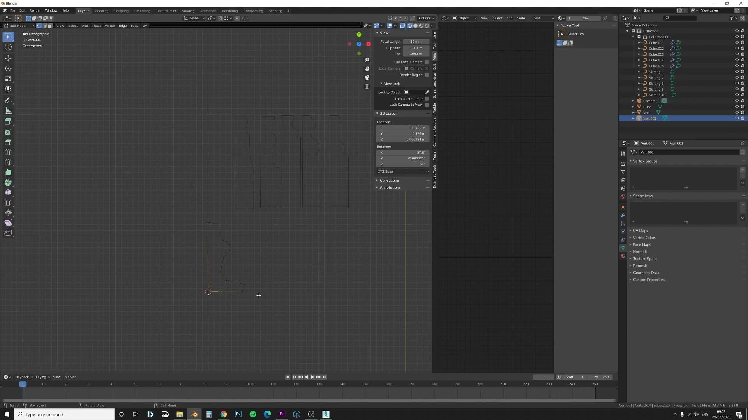Select the Measure tool

pos(8,111)
